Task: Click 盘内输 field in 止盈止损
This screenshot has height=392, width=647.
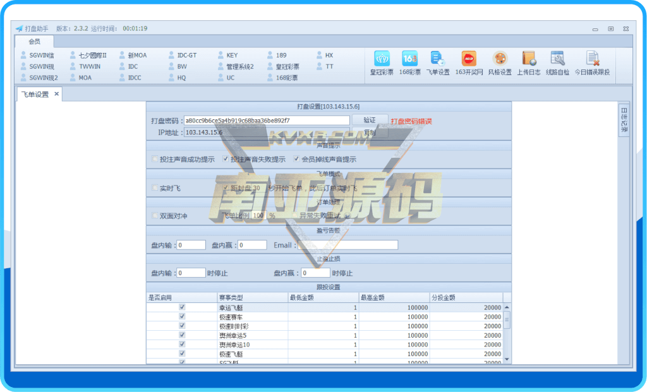Action: [x=191, y=273]
